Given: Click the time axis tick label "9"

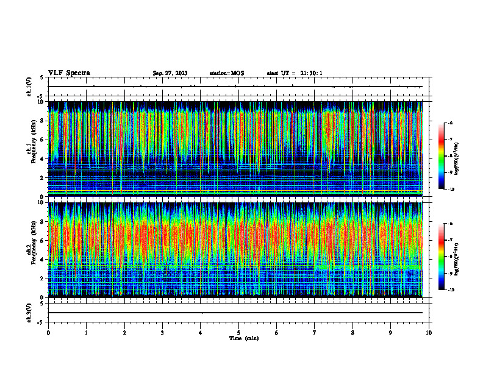Looking at the screenshot, I should 390,333.
